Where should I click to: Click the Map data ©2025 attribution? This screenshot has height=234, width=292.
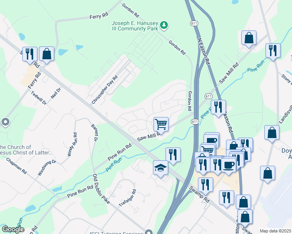click(275, 231)
